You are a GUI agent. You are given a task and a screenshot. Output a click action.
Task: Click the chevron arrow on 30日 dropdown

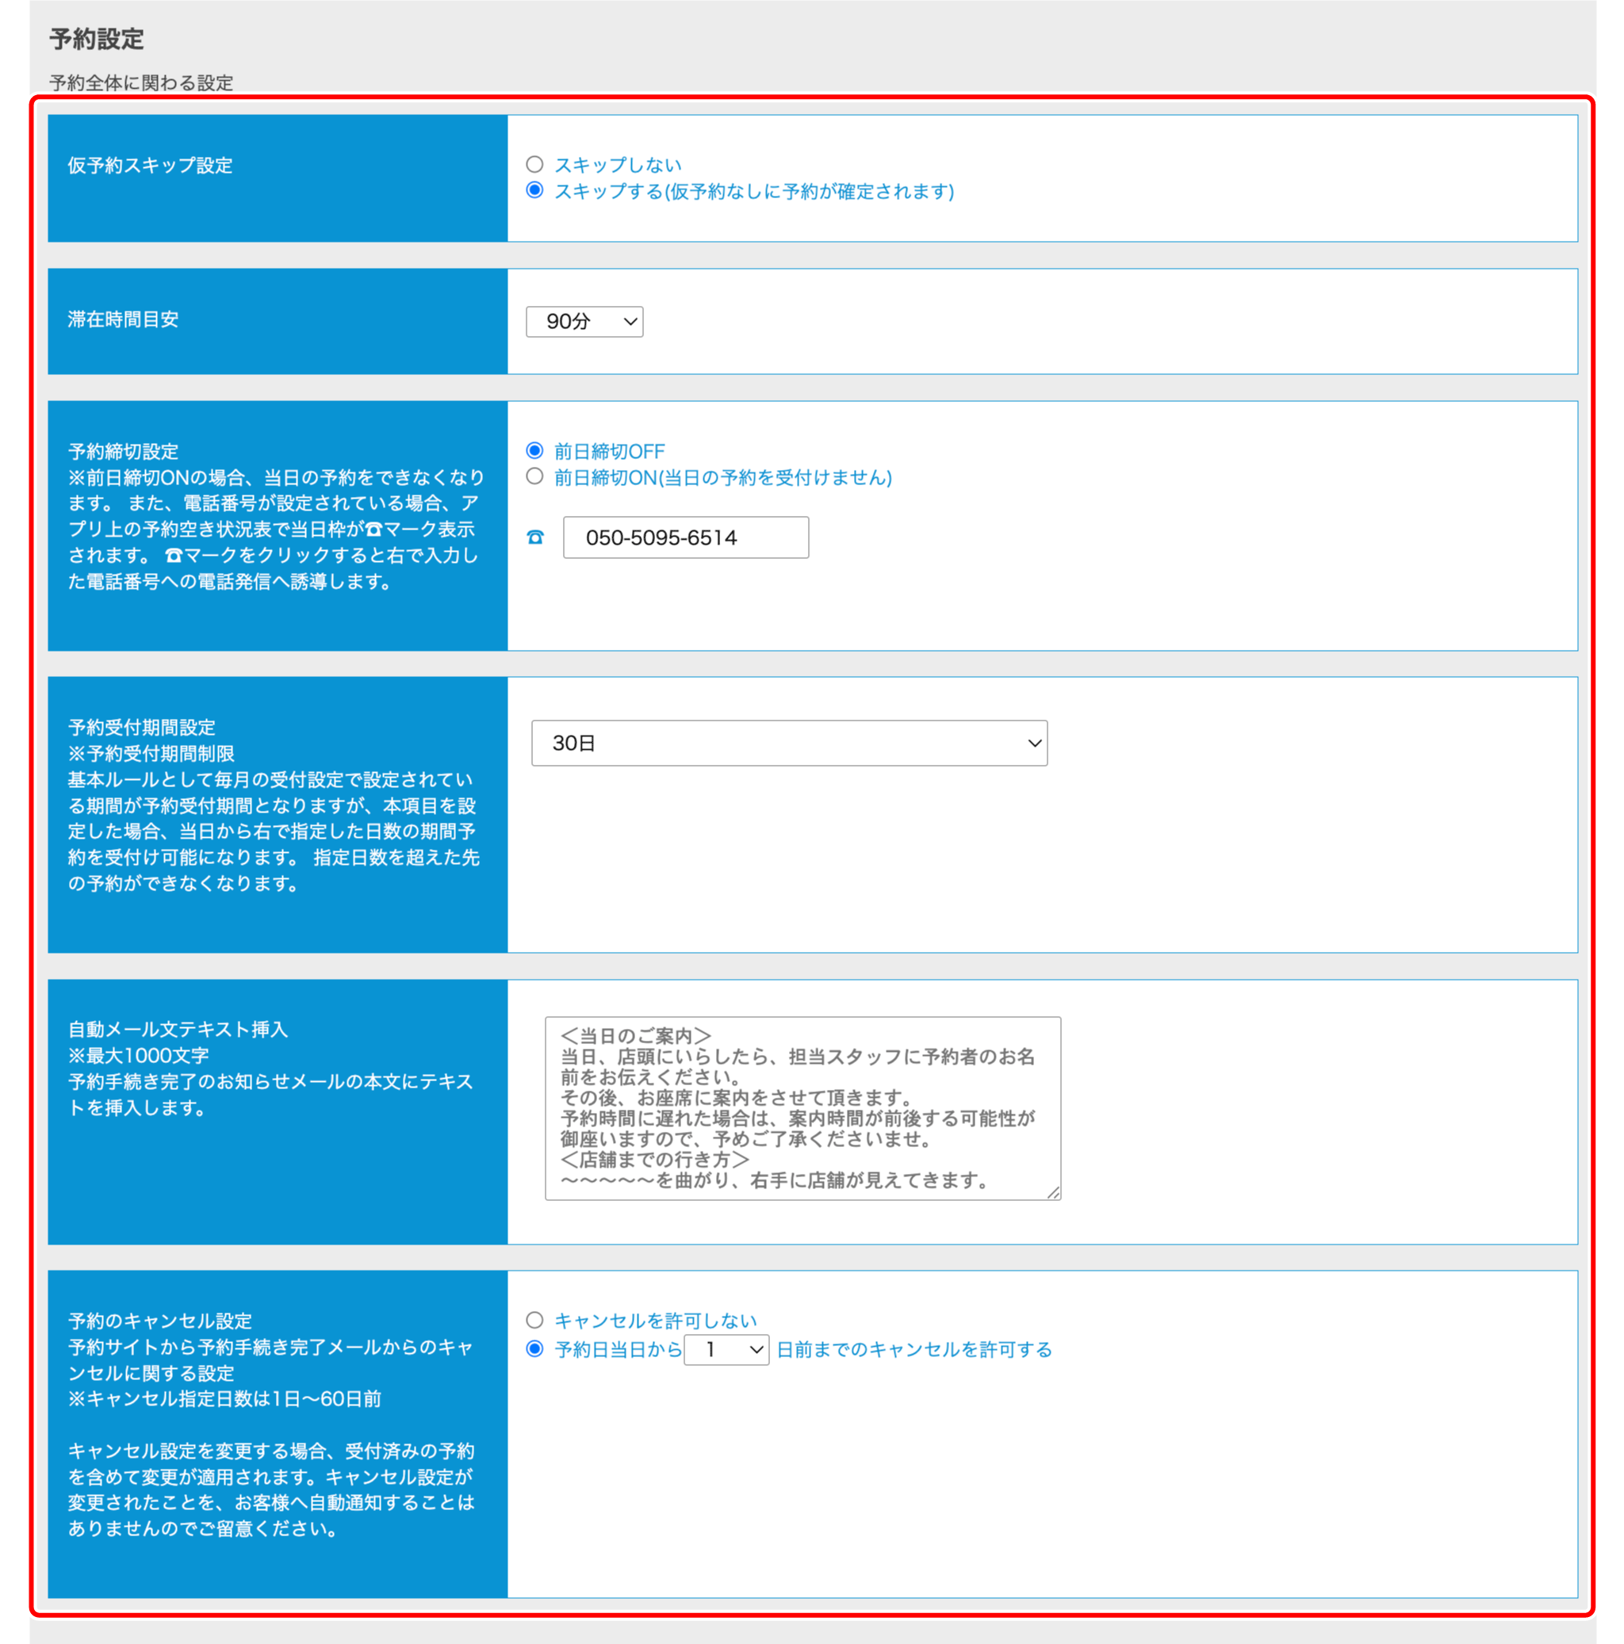1034,743
